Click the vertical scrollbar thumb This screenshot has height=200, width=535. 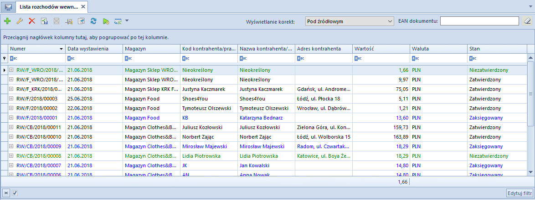(530, 94)
